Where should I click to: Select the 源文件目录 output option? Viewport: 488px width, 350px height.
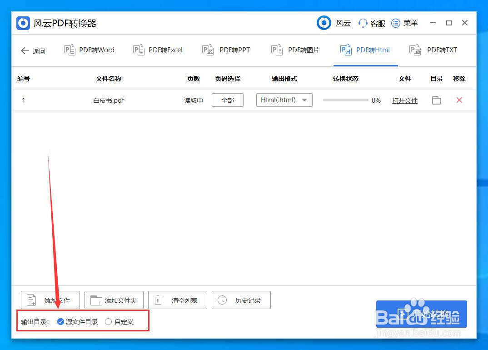[60, 321]
